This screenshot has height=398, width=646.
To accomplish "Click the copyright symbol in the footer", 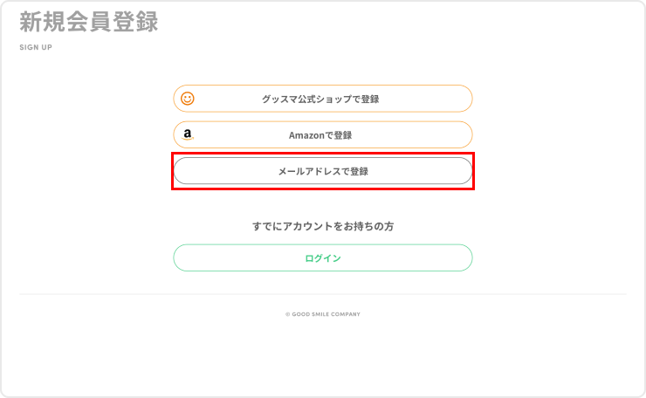I will 287,314.
